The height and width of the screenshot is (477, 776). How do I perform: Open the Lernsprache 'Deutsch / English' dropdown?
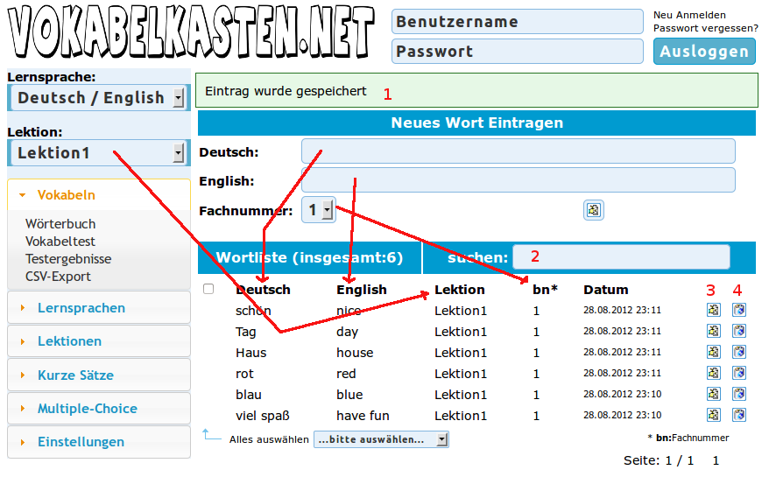[97, 97]
